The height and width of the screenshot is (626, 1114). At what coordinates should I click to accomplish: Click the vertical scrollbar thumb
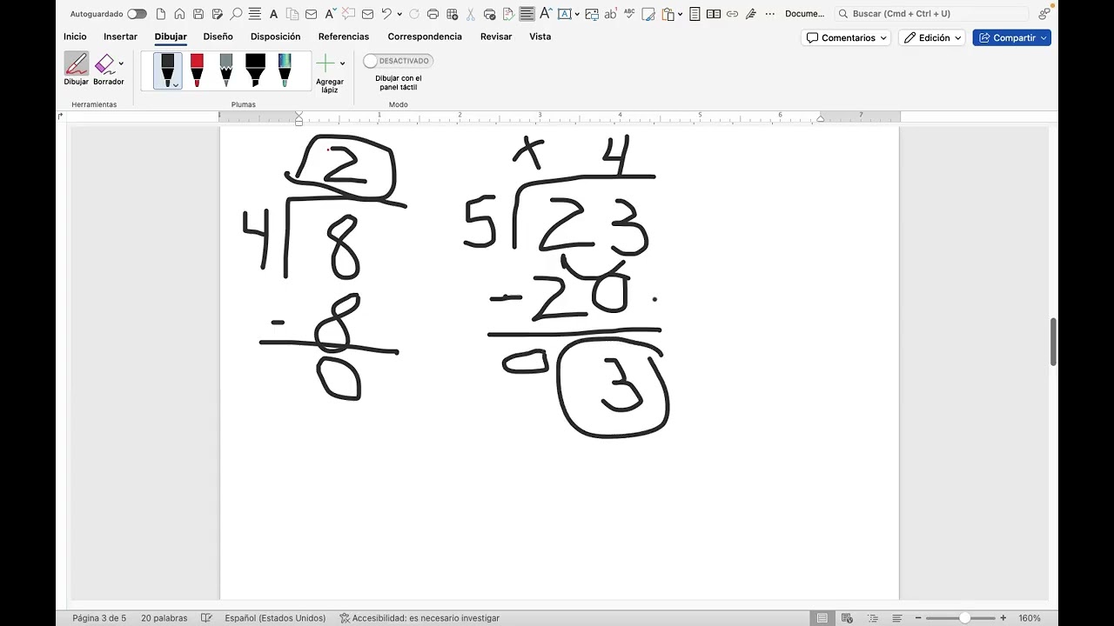click(1053, 342)
